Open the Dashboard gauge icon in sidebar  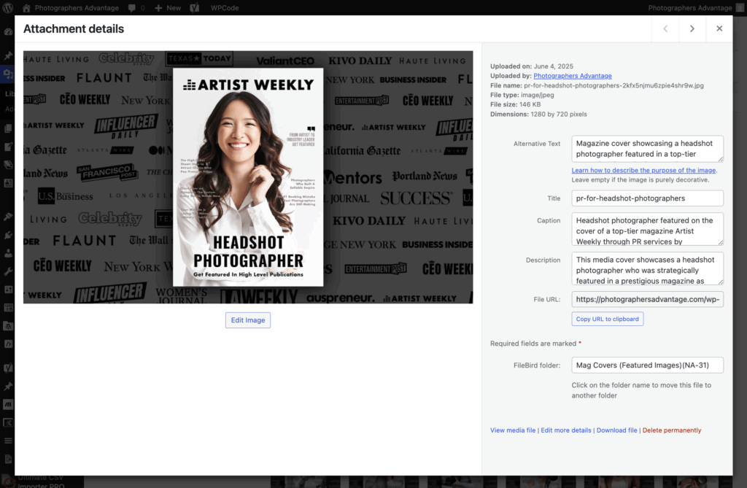[8, 32]
